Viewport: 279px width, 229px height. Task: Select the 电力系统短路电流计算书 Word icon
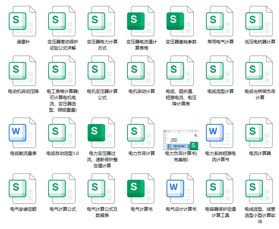point(220,133)
